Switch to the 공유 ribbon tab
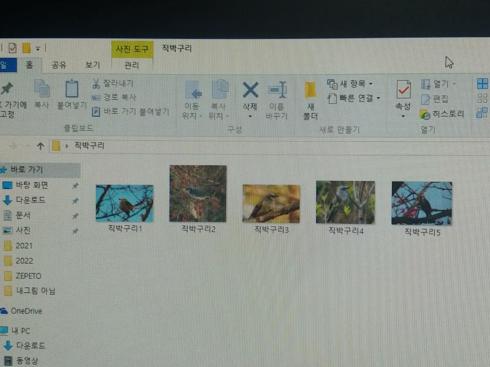The height and width of the screenshot is (367, 490). click(x=59, y=65)
